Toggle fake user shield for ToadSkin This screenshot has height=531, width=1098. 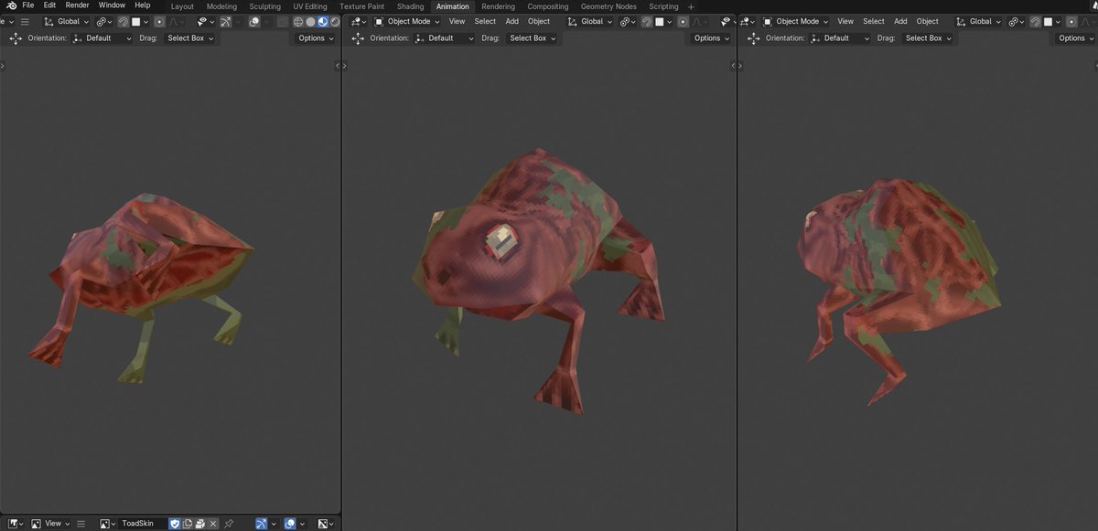pyautogui.click(x=175, y=524)
